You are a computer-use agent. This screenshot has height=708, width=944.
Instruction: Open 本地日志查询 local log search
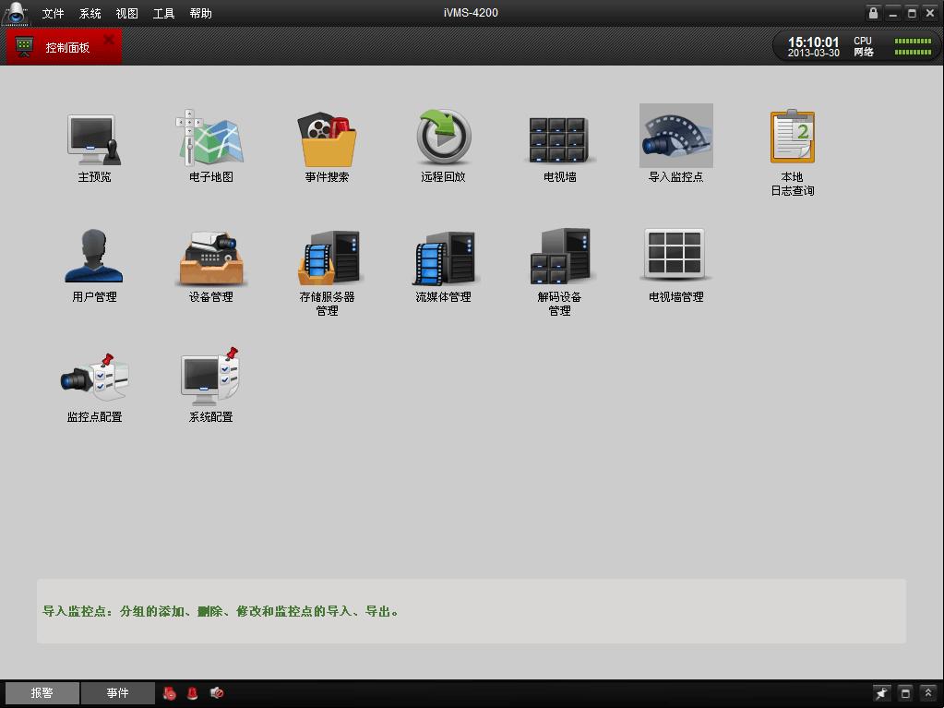pos(792,138)
